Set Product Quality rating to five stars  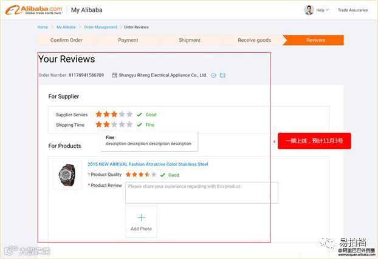[154, 175]
